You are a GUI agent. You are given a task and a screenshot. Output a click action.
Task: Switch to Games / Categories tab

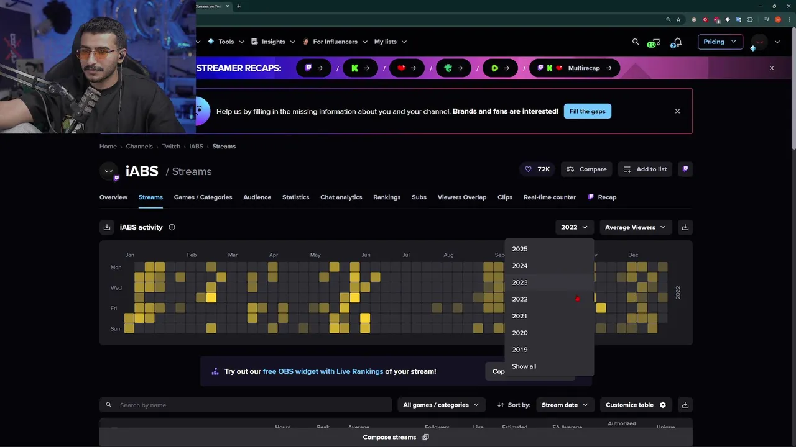point(203,197)
